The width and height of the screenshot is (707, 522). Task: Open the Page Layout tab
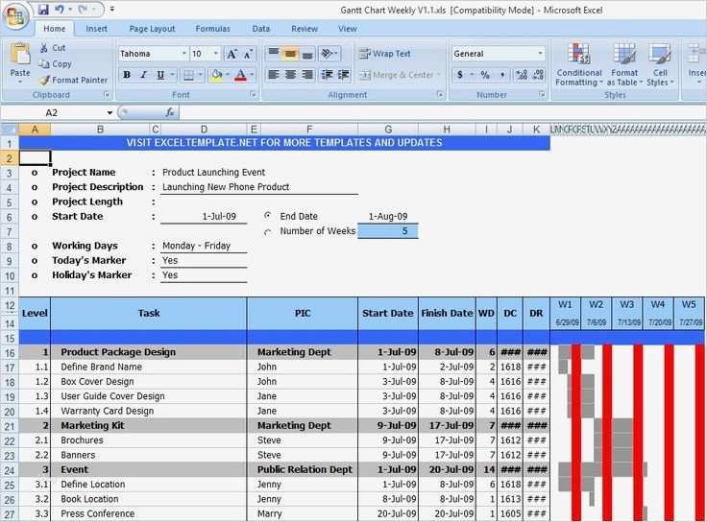coord(152,29)
